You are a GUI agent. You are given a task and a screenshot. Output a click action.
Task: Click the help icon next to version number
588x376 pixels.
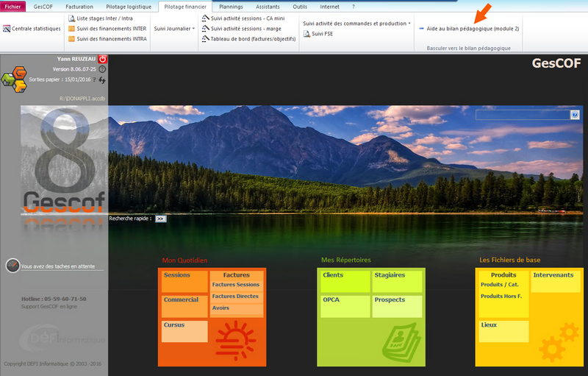[x=102, y=69]
